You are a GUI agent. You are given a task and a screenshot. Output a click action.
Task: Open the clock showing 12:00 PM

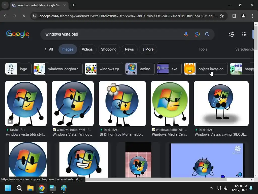(239, 188)
